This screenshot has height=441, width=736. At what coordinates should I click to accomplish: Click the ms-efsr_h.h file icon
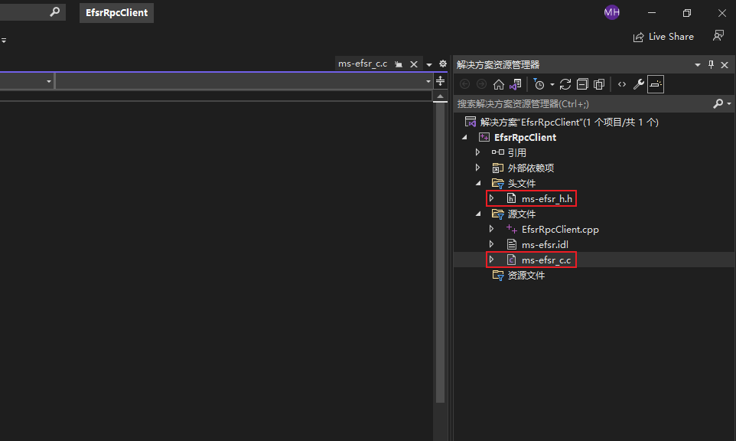(x=511, y=198)
